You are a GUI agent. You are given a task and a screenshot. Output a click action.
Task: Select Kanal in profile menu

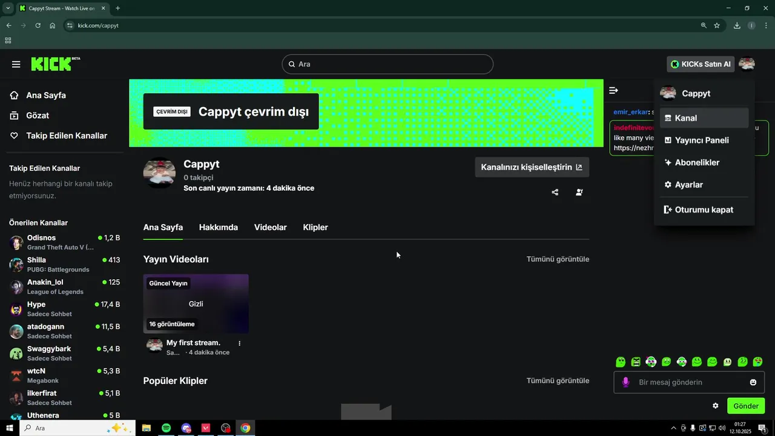[x=704, y=118]
